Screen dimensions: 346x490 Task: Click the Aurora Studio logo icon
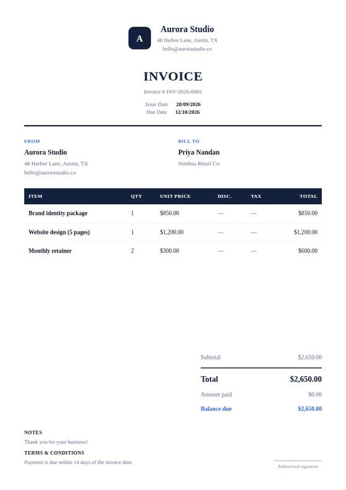point(140,38)
